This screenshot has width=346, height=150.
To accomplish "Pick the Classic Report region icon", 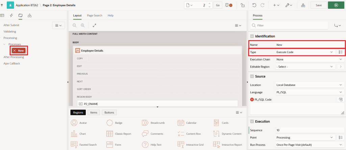I will click(x=110, y=134).
